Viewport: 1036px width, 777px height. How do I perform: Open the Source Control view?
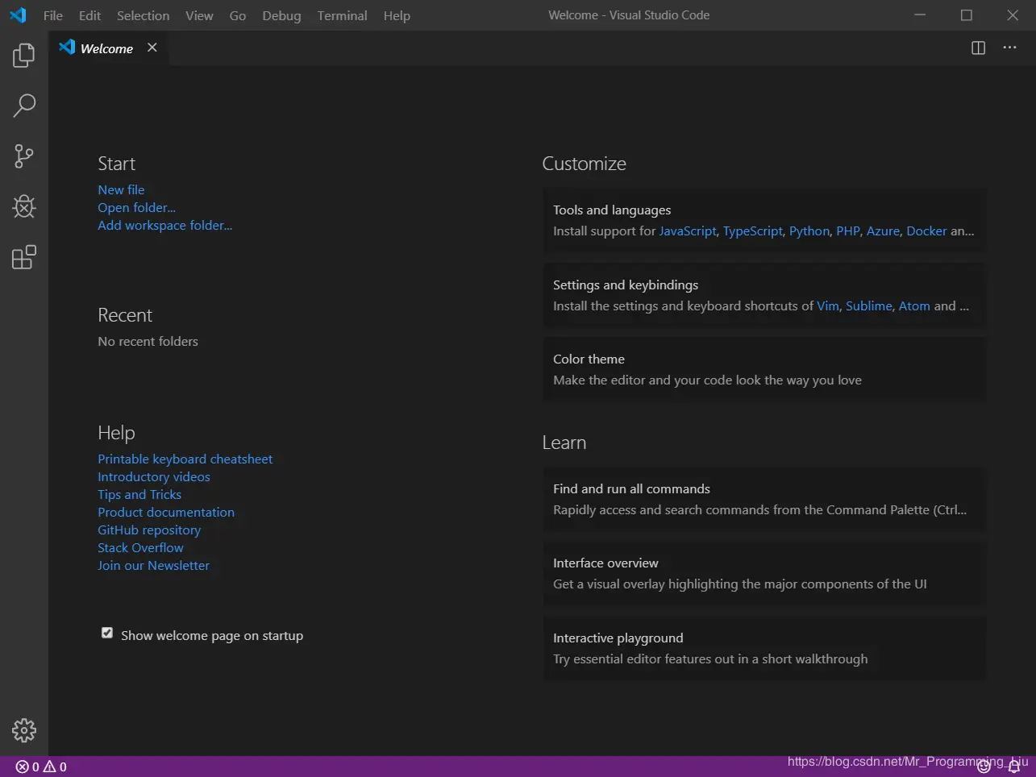pyautogui.click(x=24, y=156)
